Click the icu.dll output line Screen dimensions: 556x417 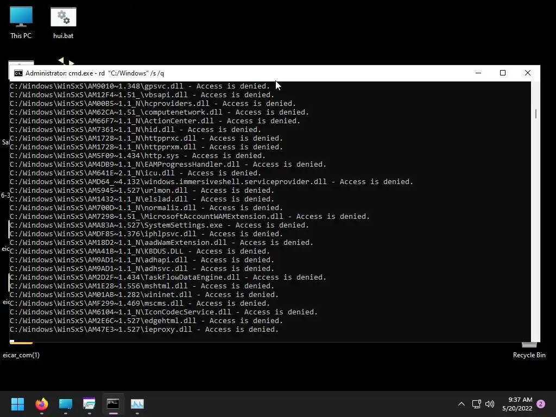135,173
